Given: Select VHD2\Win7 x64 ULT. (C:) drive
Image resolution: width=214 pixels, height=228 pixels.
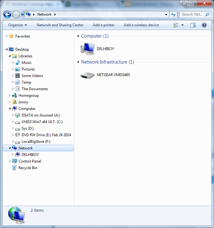Looking at the screenshot, I should [42, 122].
